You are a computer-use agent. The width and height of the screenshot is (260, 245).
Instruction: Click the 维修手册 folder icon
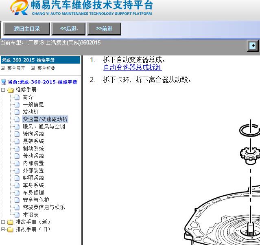[x=10, y=90]
